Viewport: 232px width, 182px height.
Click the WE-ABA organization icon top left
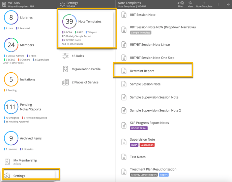[4, 4]
